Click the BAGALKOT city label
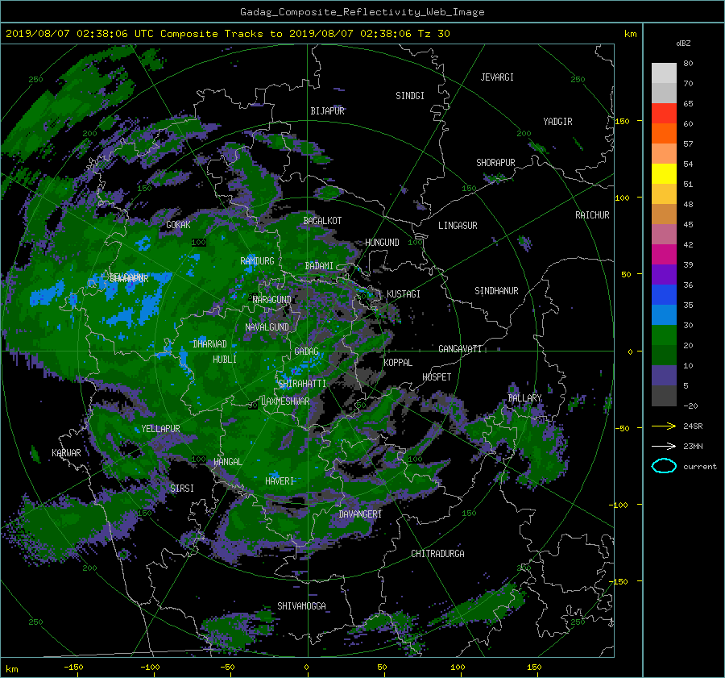Viewport: 725px width, 678px height. click(x=322, y=221)
